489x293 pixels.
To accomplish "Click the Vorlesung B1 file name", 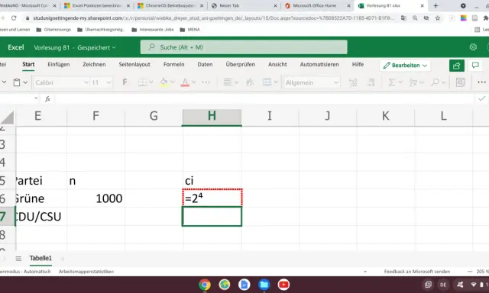I will click(51, 47).
